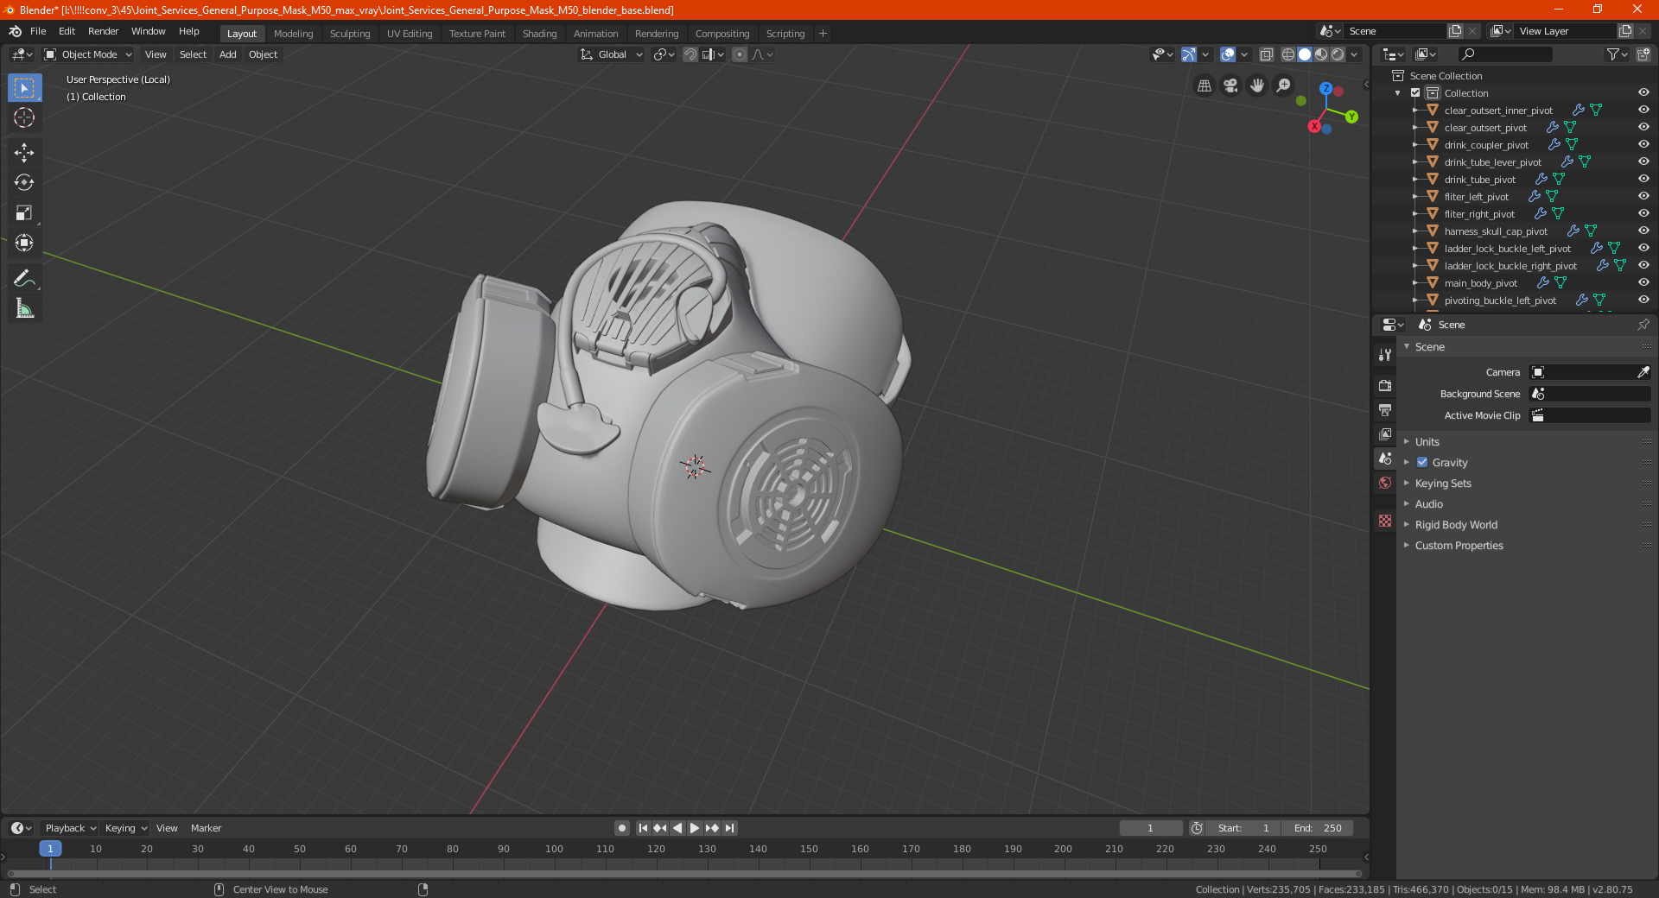Click the End frame field

1318,828
